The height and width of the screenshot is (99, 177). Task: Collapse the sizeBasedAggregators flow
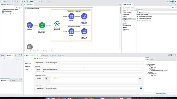pyautogui.click(x=25, y=8)
